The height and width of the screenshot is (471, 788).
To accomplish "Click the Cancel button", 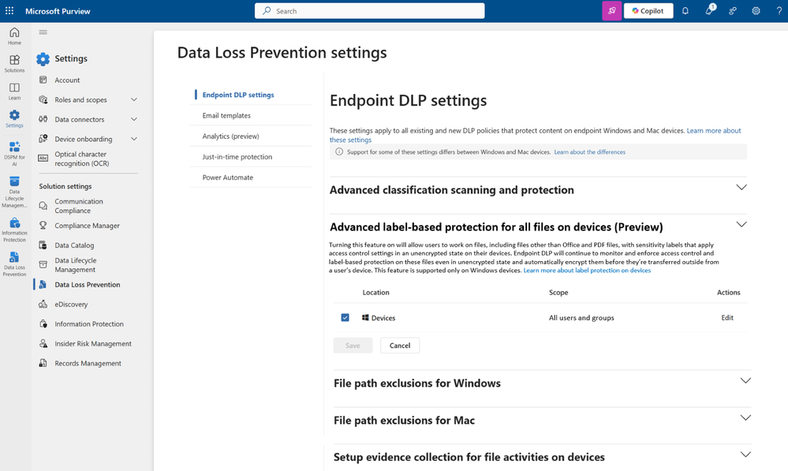I will 400,346.
